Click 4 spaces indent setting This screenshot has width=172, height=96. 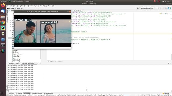pos(153,95)
